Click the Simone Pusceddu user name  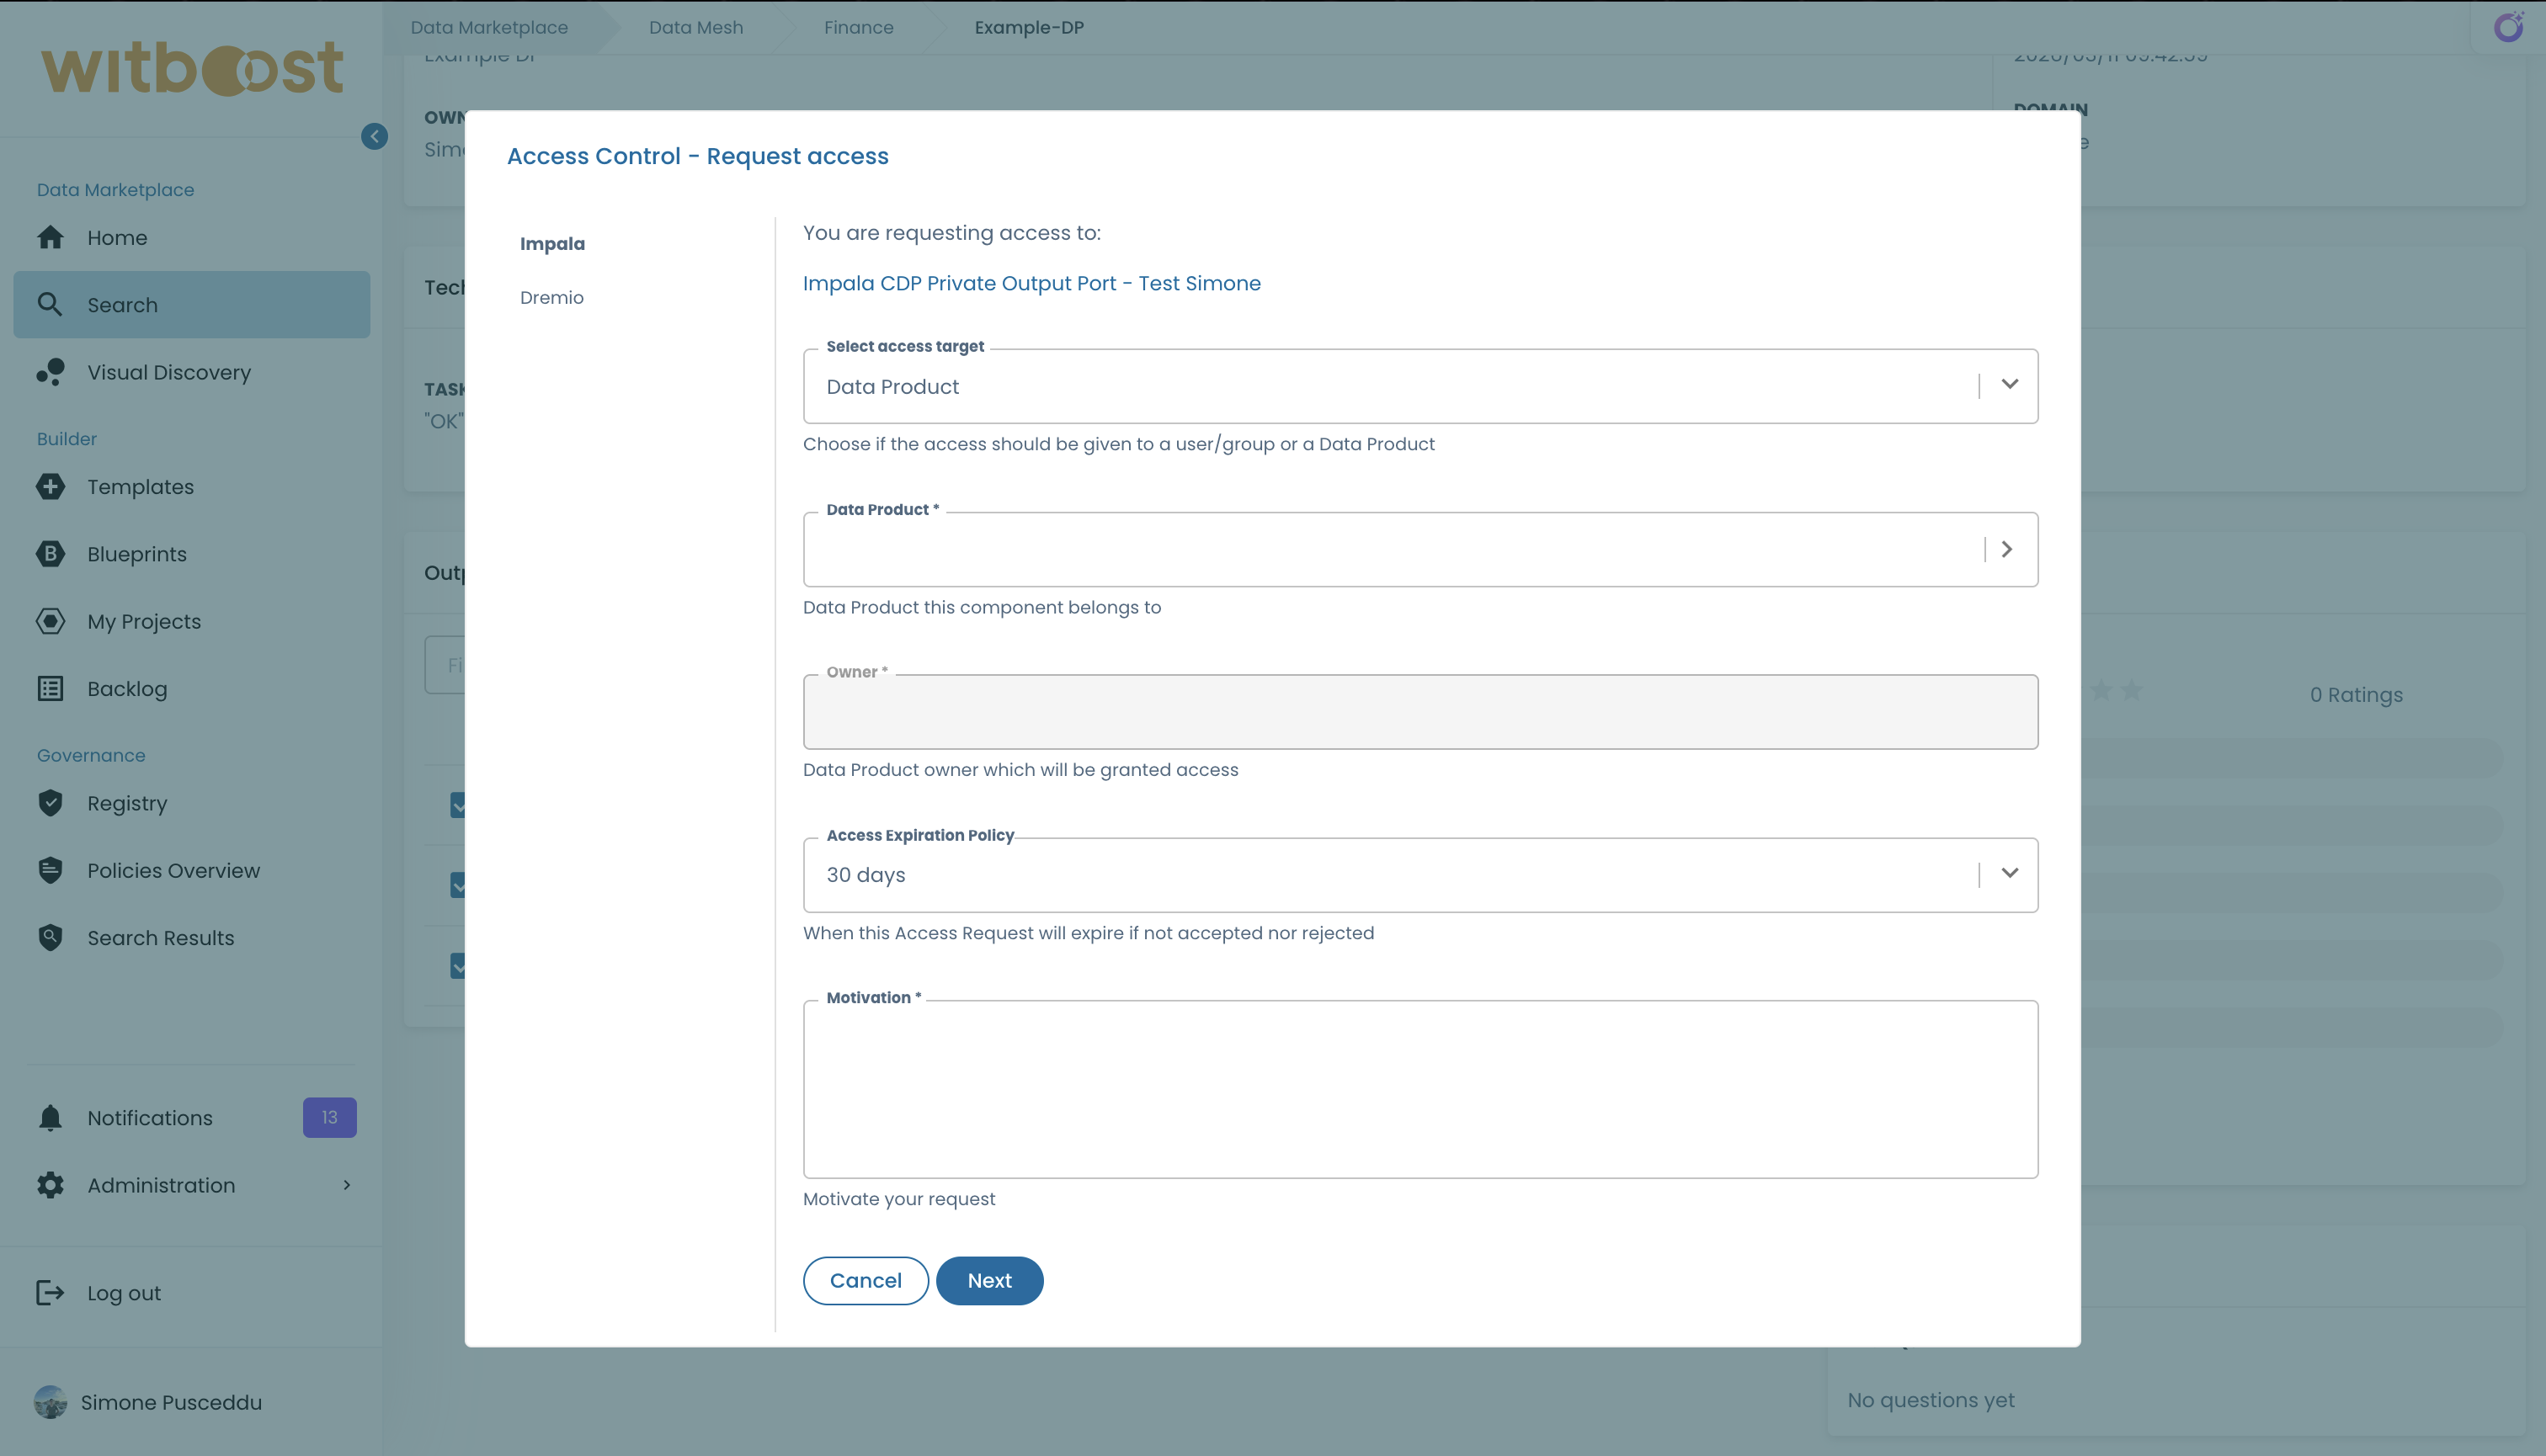tap(171, 1401)
